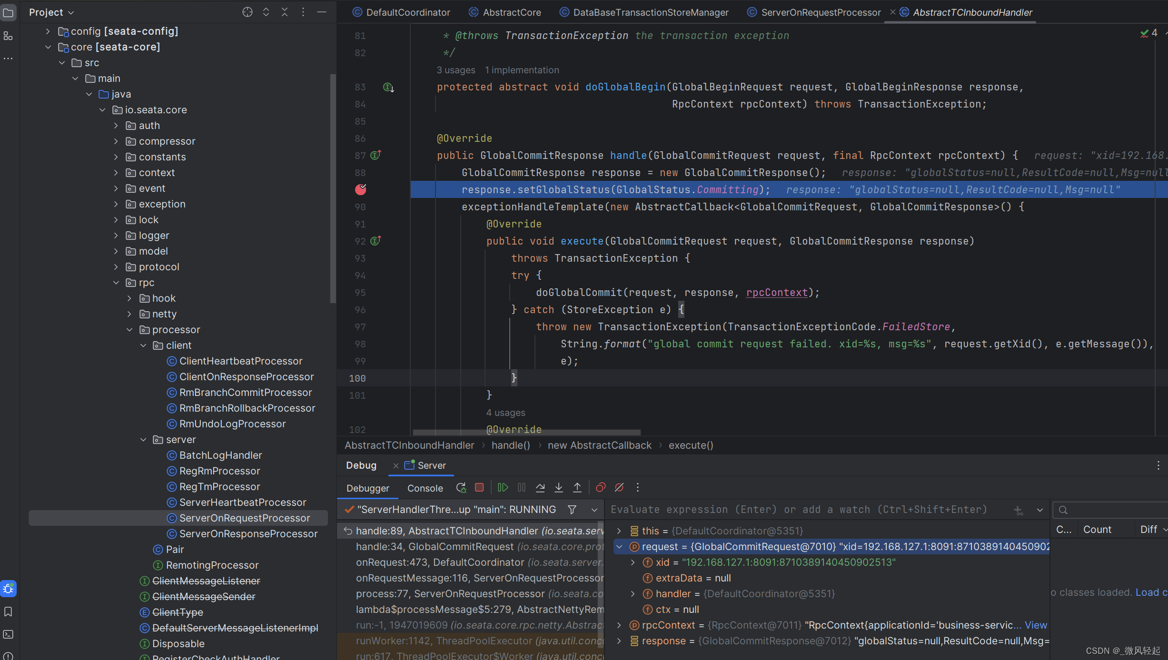This screenshot has width=1168, height=660.
Task: Open Debug window options ellipsis
Action: pyautogui.click(x=1158, y=465)
